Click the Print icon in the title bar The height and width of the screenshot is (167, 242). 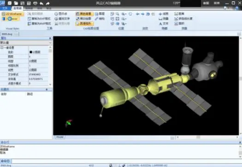[x=35, y=3]
